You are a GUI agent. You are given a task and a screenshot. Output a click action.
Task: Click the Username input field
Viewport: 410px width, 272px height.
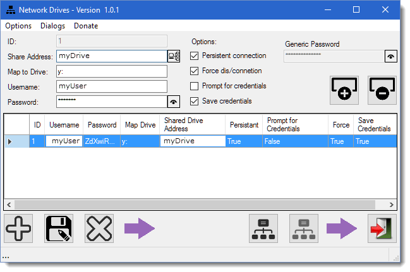111,86
